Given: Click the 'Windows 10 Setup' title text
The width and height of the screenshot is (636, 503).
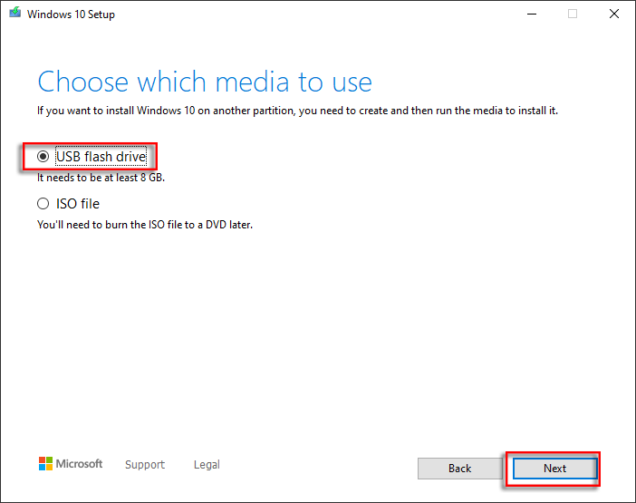Looking at the screenshot, I should (x=71, y=15).
